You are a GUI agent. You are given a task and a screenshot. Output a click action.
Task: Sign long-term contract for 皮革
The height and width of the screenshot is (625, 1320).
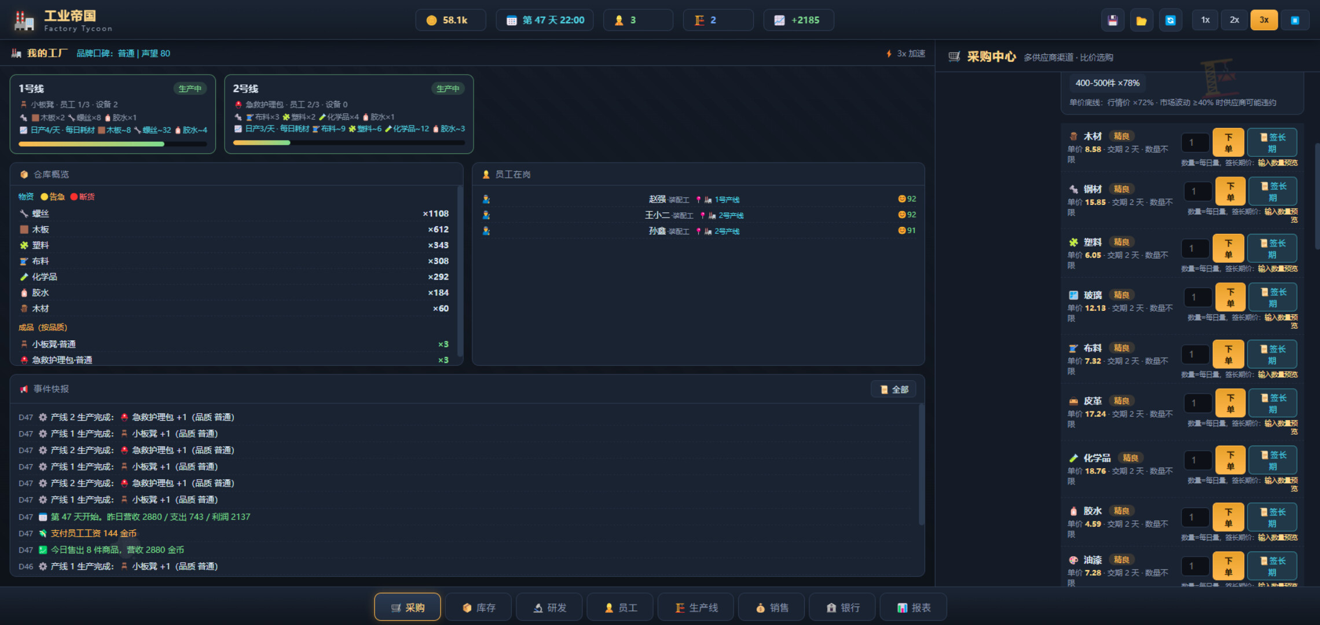1273,403
